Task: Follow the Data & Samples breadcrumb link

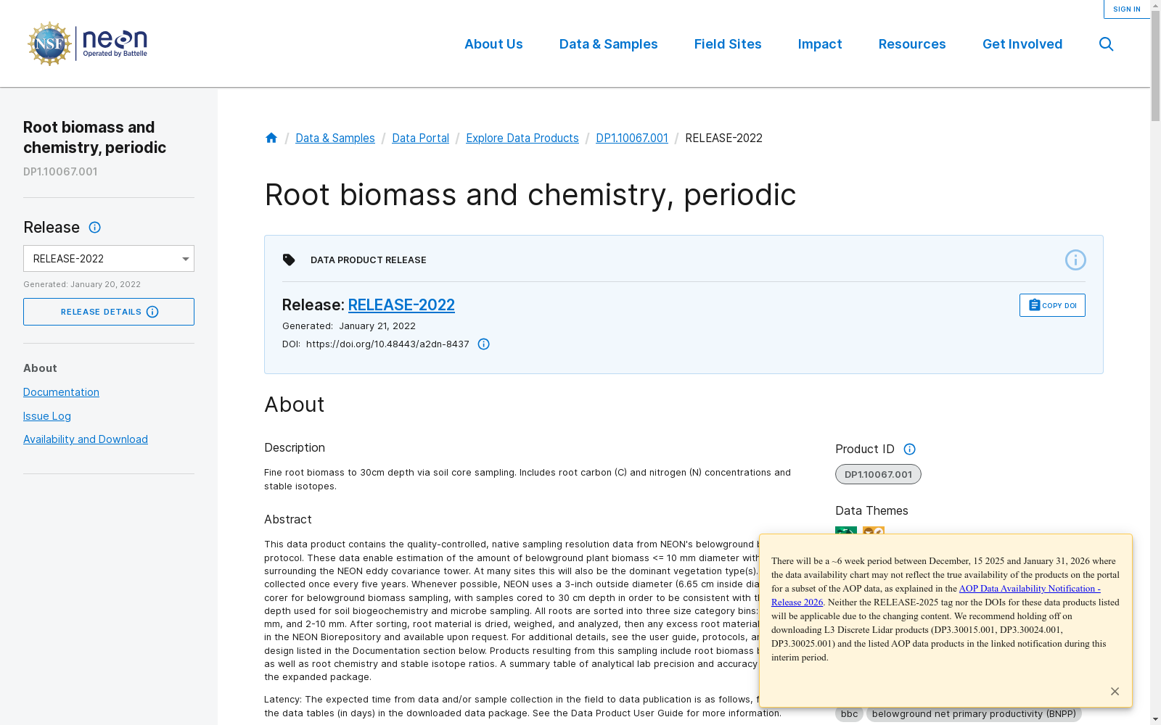Action: [x=335, y=138]
